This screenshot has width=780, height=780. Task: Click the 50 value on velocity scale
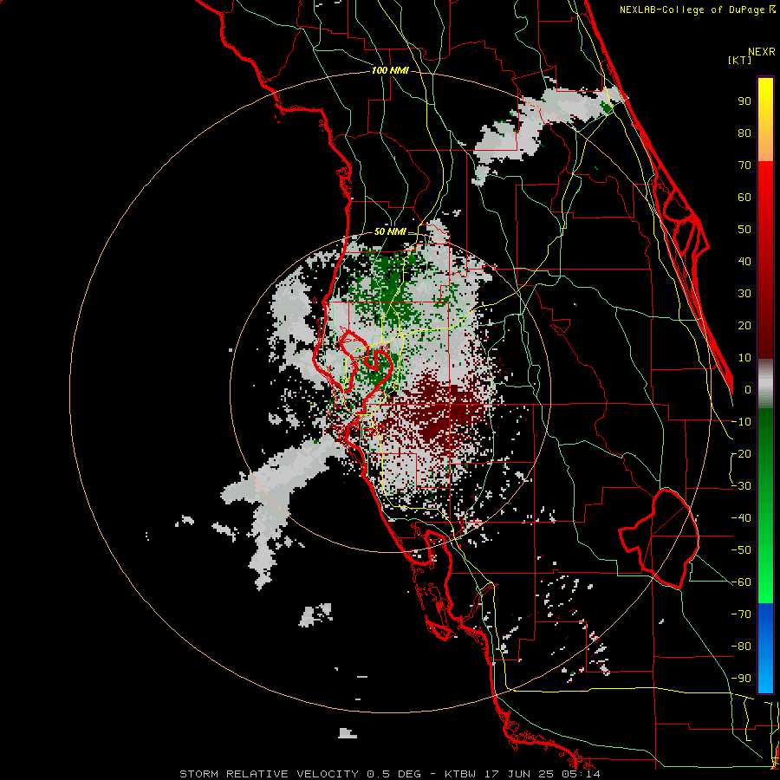tap(744, 230)
